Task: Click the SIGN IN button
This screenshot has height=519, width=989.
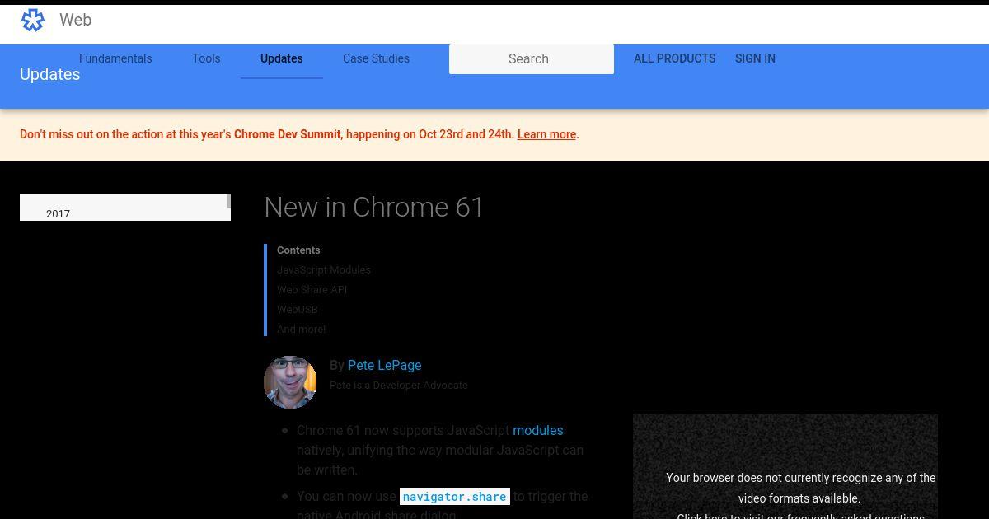Action: 755,58
